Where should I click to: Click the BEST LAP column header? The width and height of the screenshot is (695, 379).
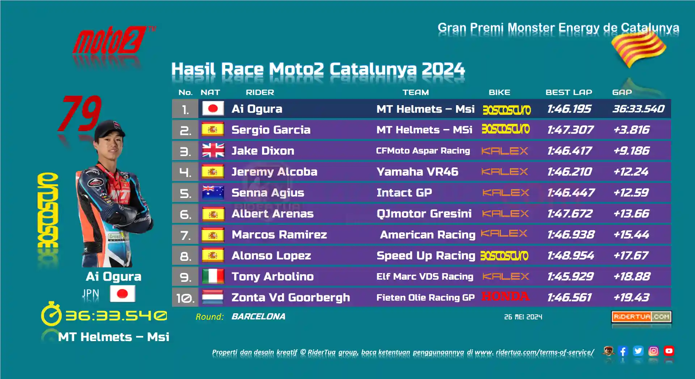[x=569, y=92]
